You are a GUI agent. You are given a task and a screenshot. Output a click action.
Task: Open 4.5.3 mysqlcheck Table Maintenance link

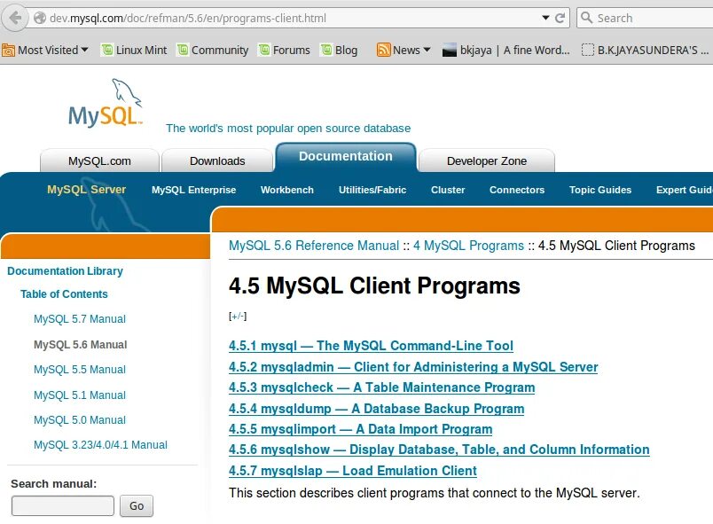(382, 387)
